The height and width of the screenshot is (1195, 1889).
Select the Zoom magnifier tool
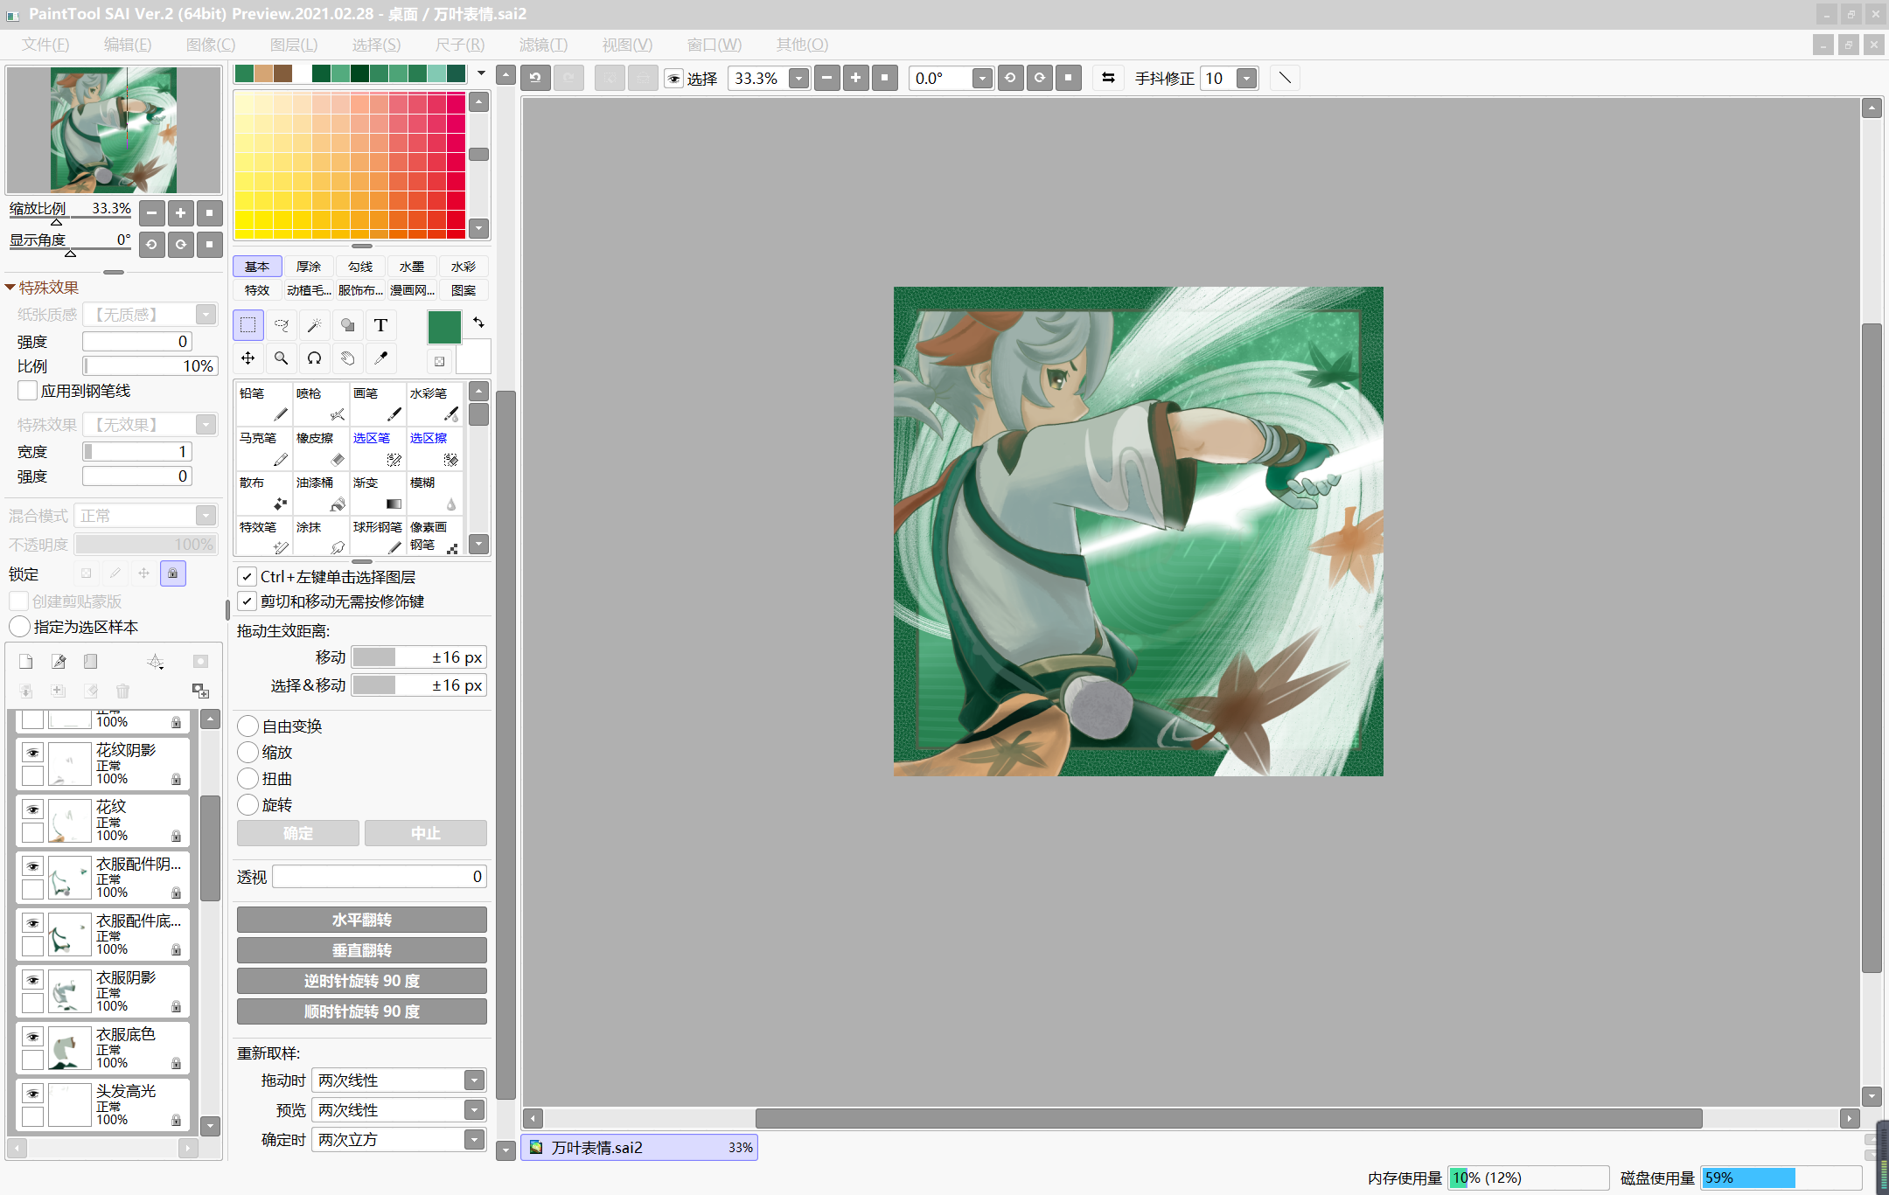(x=282, y=358)
